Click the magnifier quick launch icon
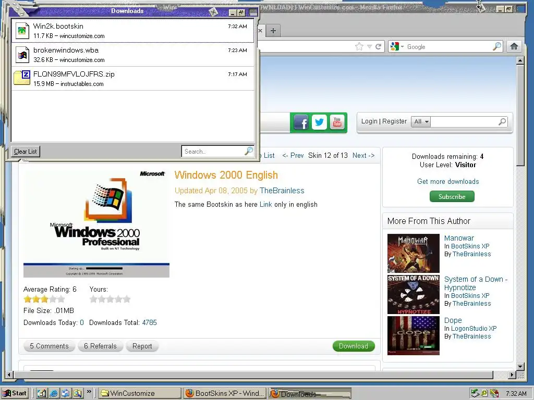 click(78, 393)
